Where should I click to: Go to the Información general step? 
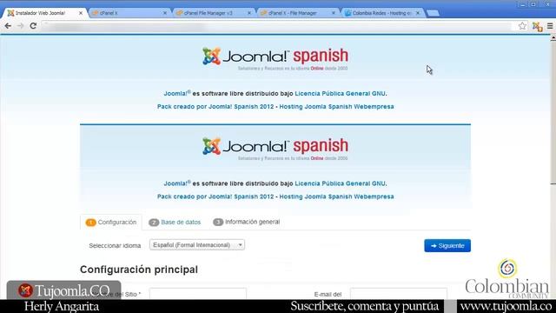tap(246, 222)
